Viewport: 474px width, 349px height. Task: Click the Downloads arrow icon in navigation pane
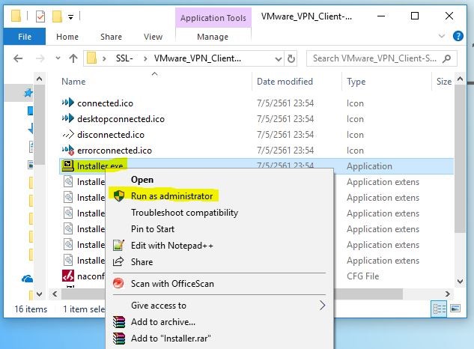(30, 129)
